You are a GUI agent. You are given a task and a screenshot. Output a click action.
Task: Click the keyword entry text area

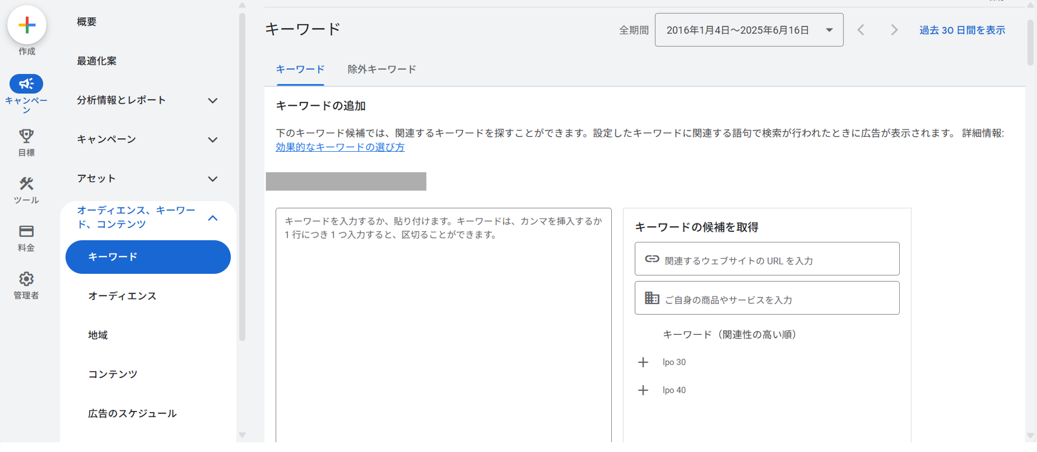(x=444, y=325)
